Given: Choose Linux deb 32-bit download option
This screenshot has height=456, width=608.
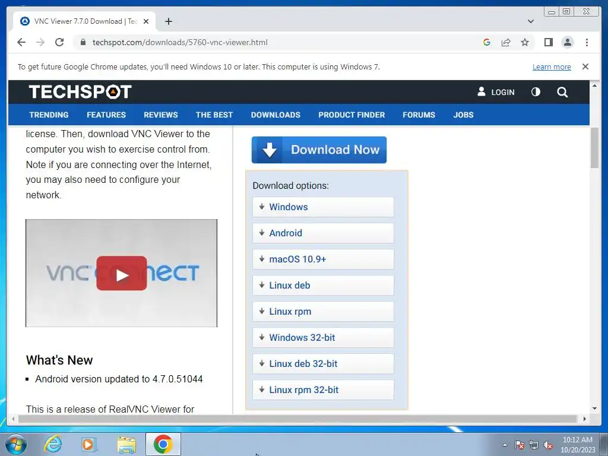Looking at the screenshot, I should pos(323,364).
